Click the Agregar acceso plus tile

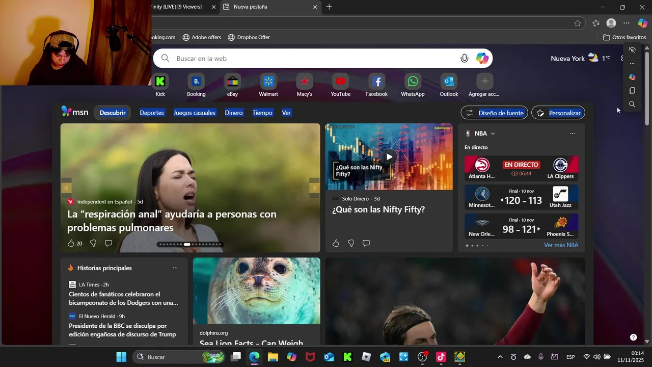[484, 85]
